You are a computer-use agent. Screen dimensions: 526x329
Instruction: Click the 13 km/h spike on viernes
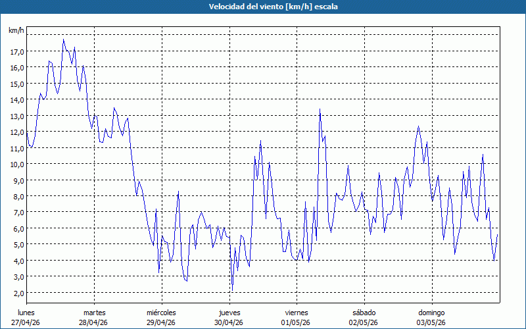coord(320,109)
